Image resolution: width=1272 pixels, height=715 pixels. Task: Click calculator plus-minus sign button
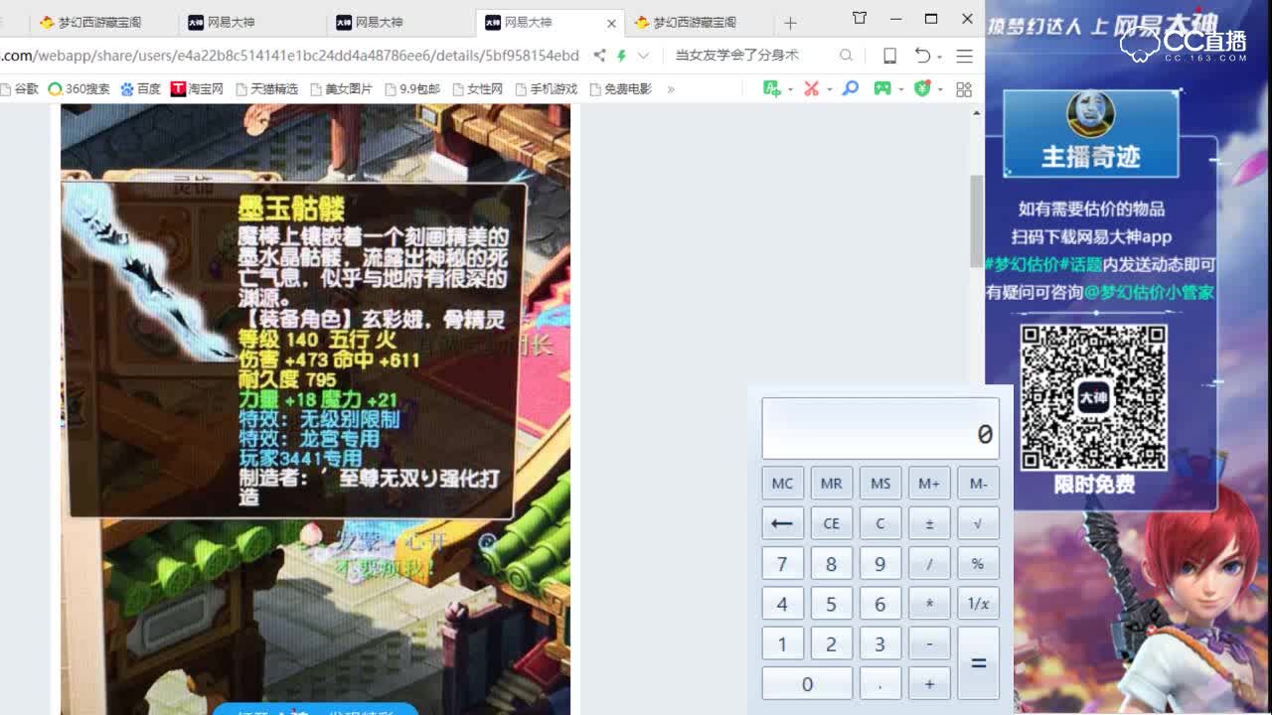pos(929,523)
